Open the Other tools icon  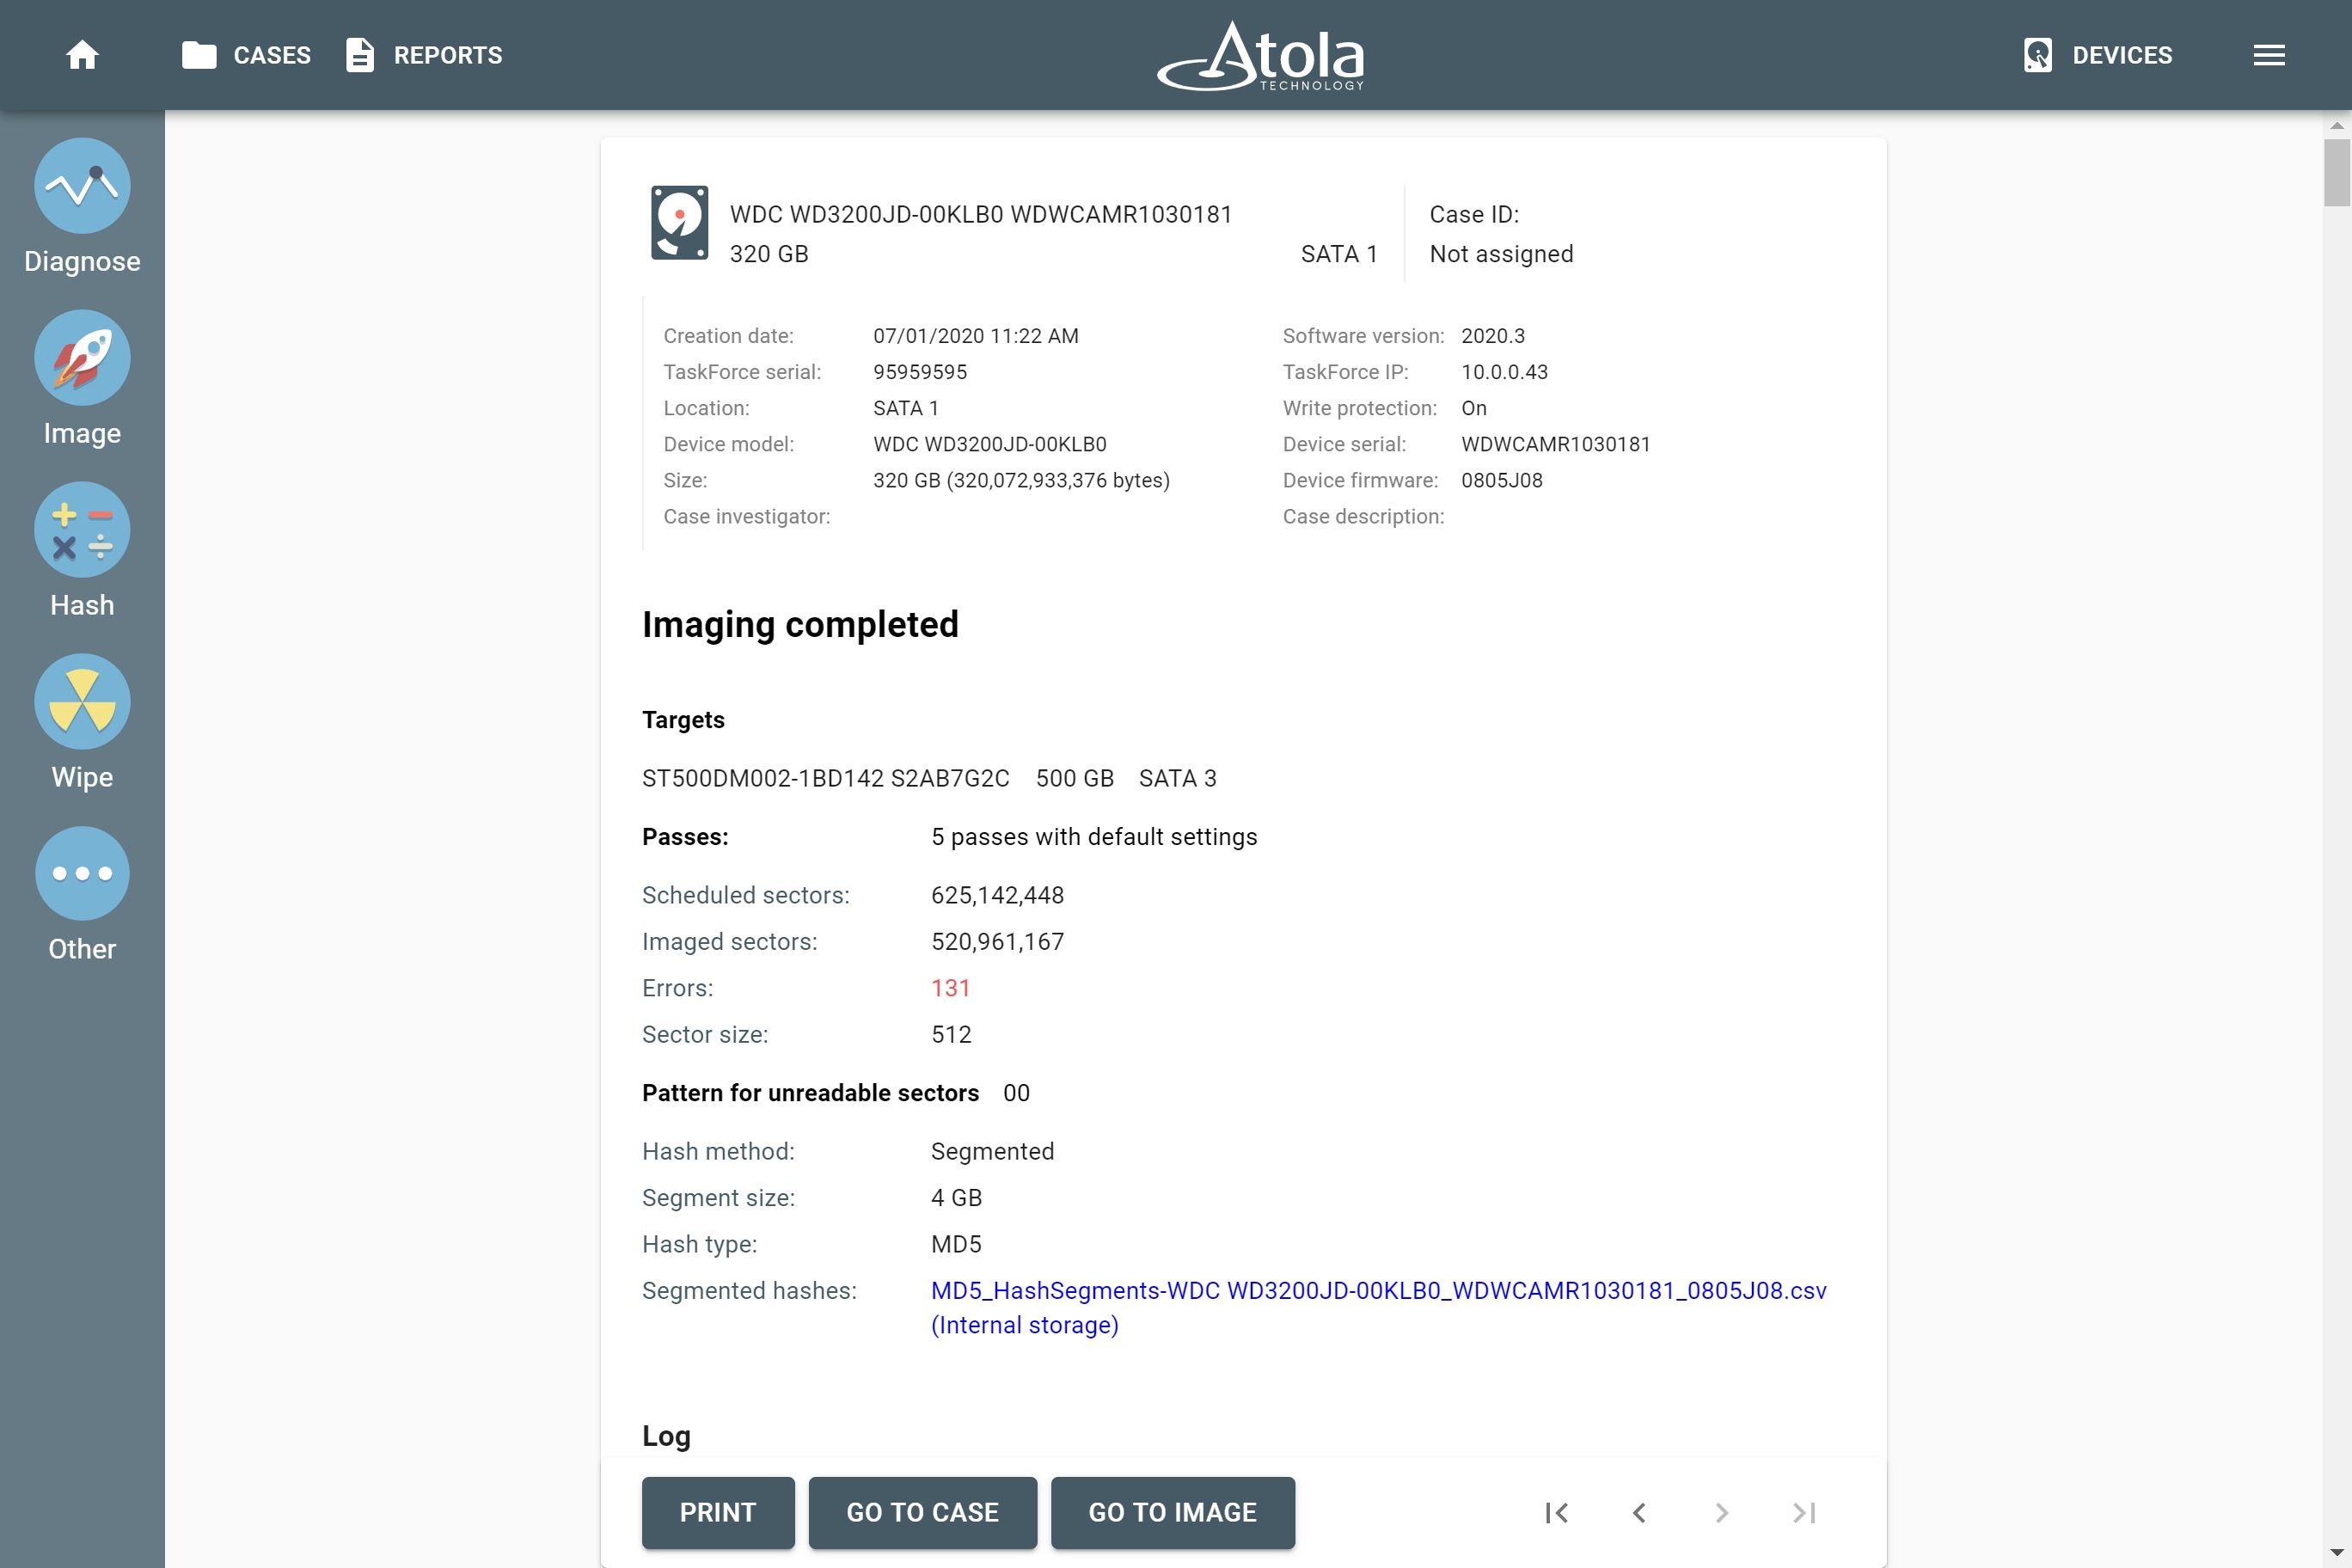(x=82, y=874)
